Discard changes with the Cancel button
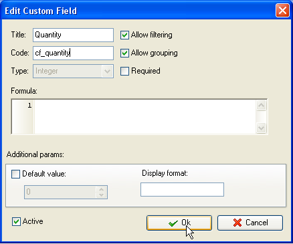Screen dimensions: 293x244 click(x=250, y=223)
